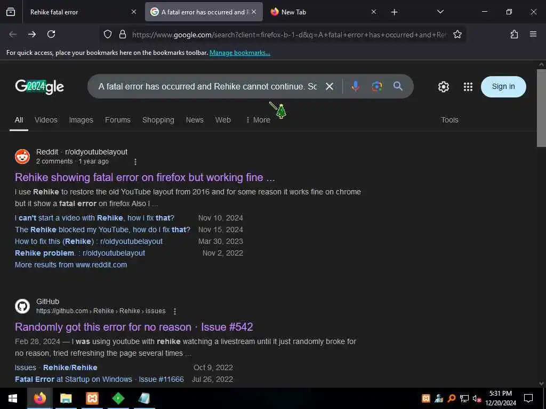Go back with the browser back arrow
This screenshot has height=409, width=546.
13,34
